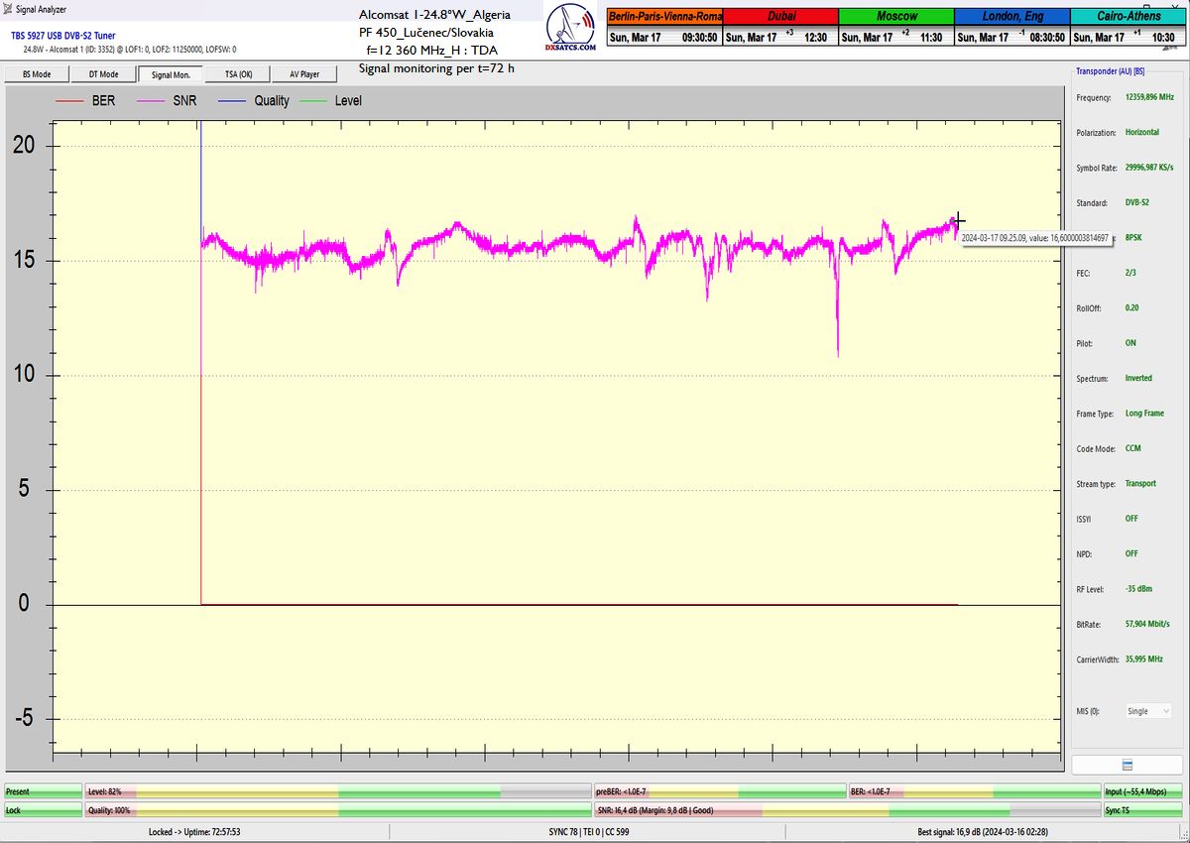This screenshot has height=843, width=1190.
Task: Select the Signal Mon. tab
Action: (171, 74)
